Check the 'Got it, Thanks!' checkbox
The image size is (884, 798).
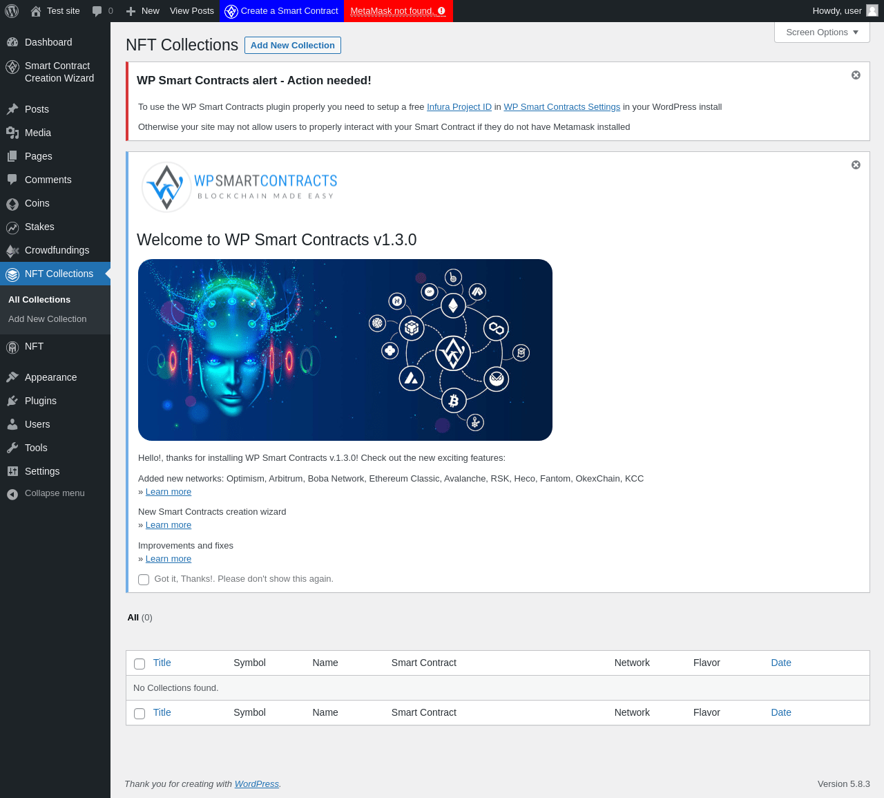[x=144, y=580]
